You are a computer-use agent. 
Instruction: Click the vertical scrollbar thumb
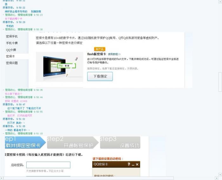(x=220, y=82)
